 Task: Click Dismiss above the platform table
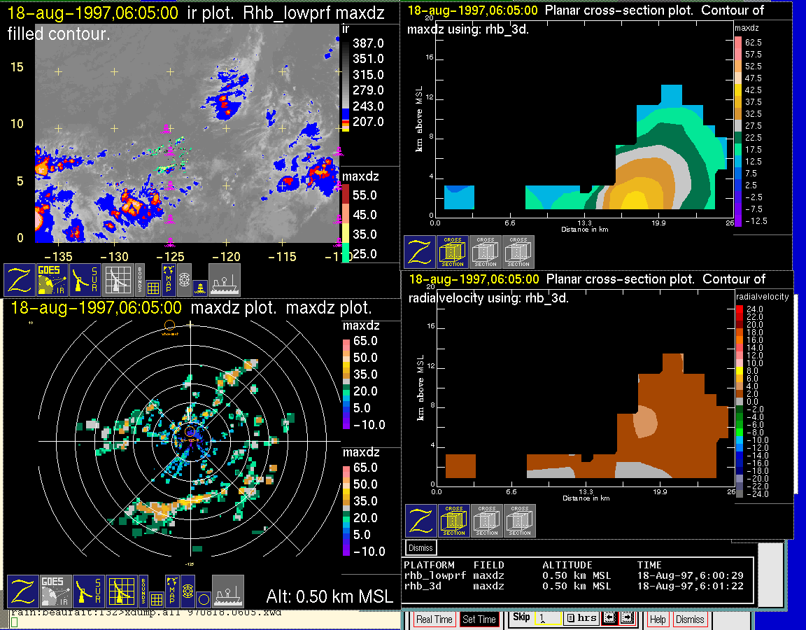click(421, 547)
